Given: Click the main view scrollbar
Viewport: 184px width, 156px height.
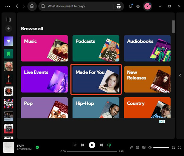Looking at the screenshot, I should (x=173, y=27).
